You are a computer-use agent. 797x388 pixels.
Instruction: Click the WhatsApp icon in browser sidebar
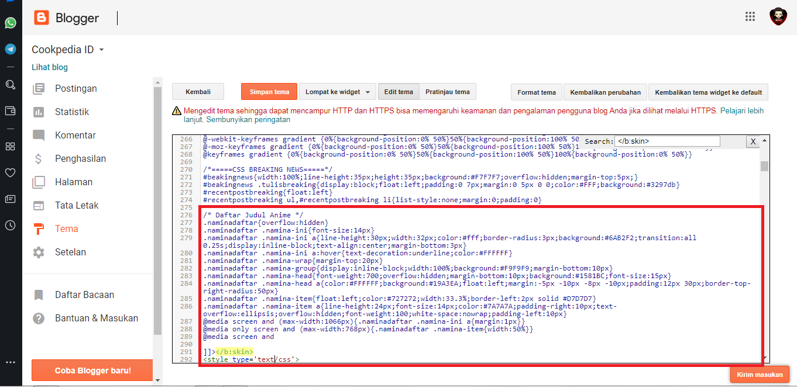tap(11, 23)
